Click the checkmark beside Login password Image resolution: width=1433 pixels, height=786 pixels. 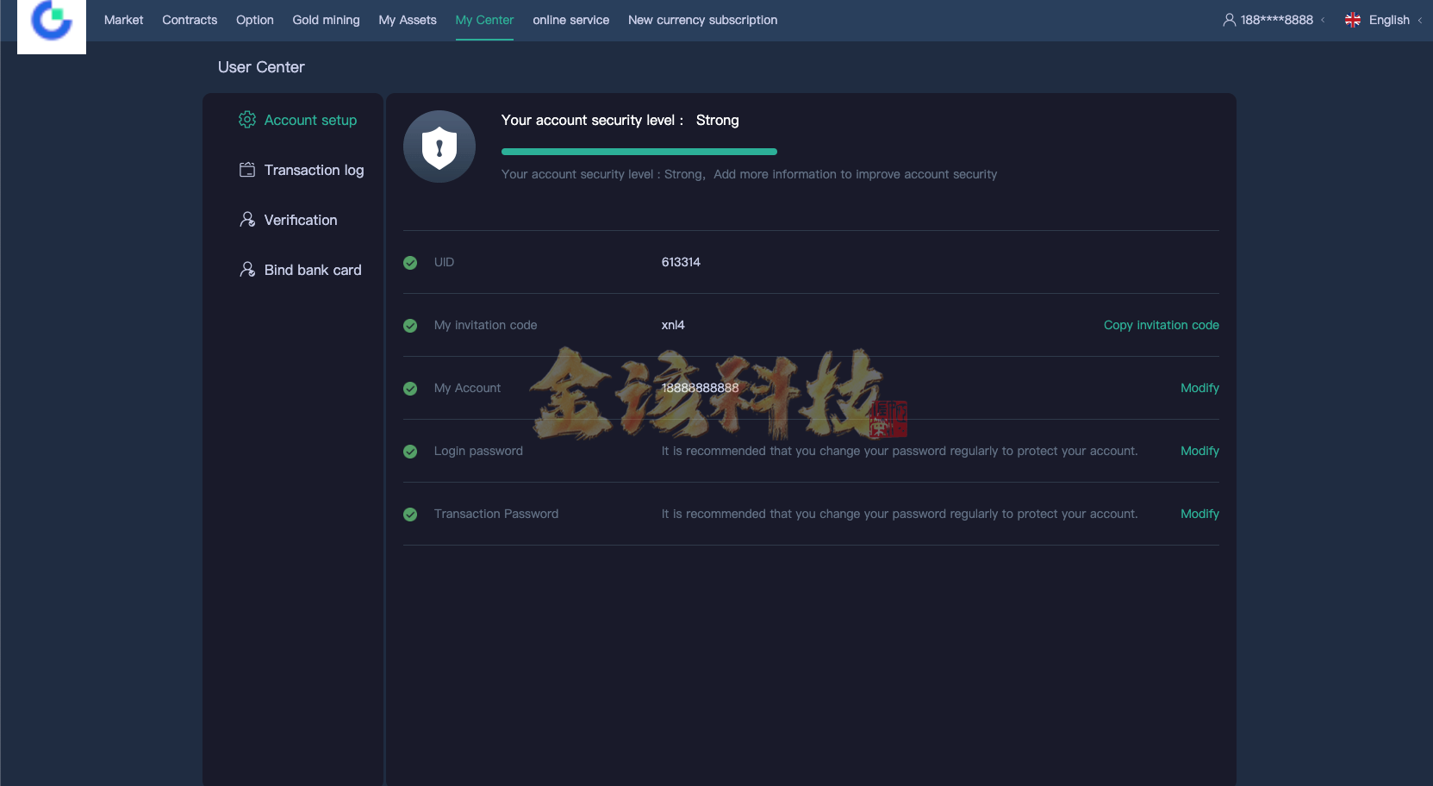pyautogui.click(x=410, y=452)
